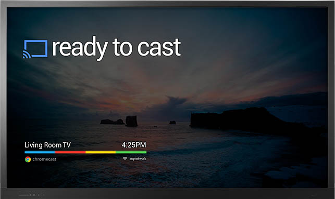The width and height of the screenshot is (335, 199).
Task: Select the word "ready" in the heading
Action: (x=80, y=48)
